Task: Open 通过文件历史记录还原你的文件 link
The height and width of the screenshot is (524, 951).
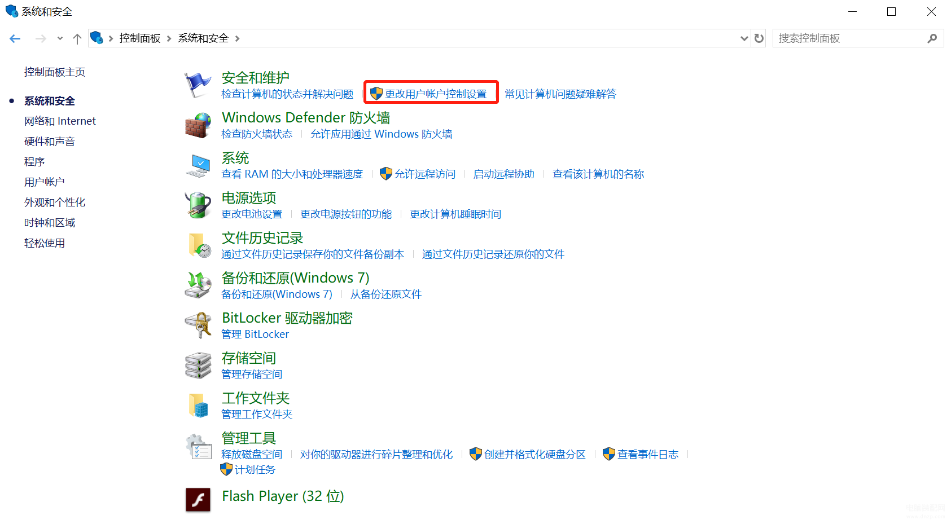Action: 493,254
